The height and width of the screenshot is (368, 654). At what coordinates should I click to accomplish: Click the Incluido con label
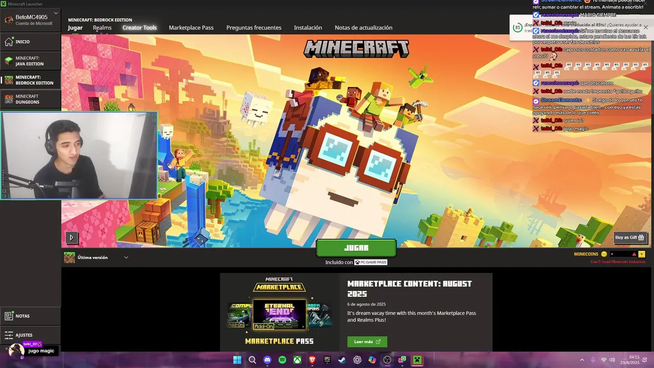click(339, 262)
